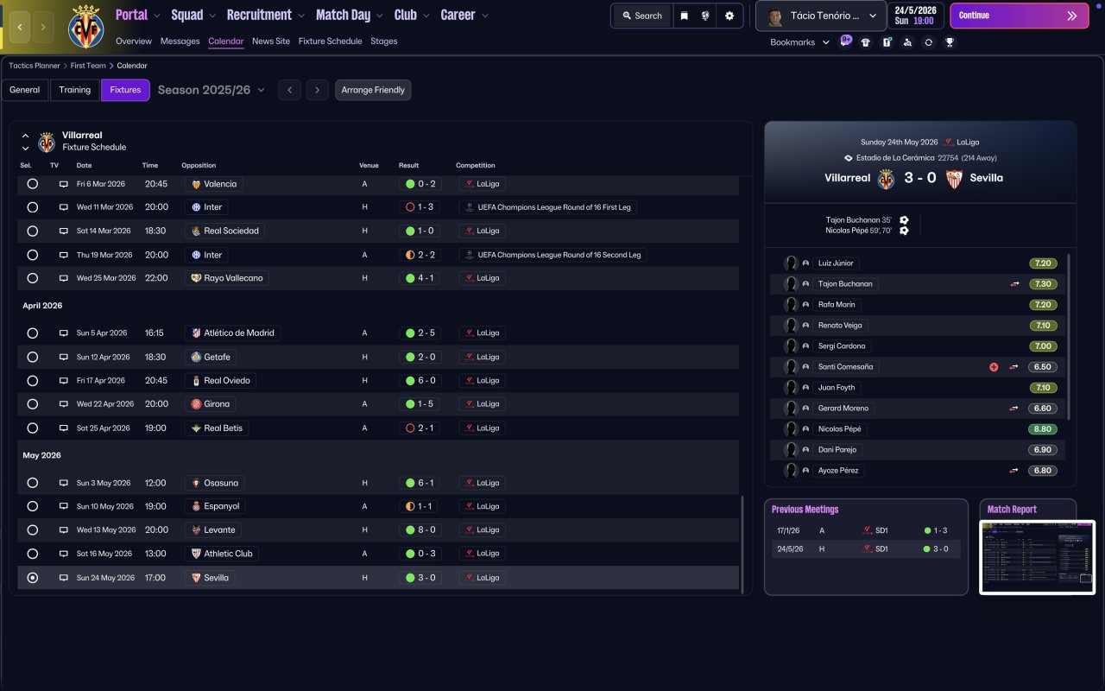Go to the previous season with the arrow
This screenshot has height=691, width=1105.
(289, 90)
